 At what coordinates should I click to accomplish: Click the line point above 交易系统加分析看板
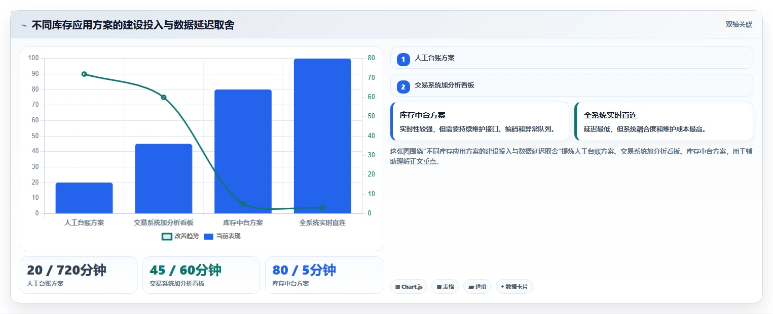click(163, 97)
